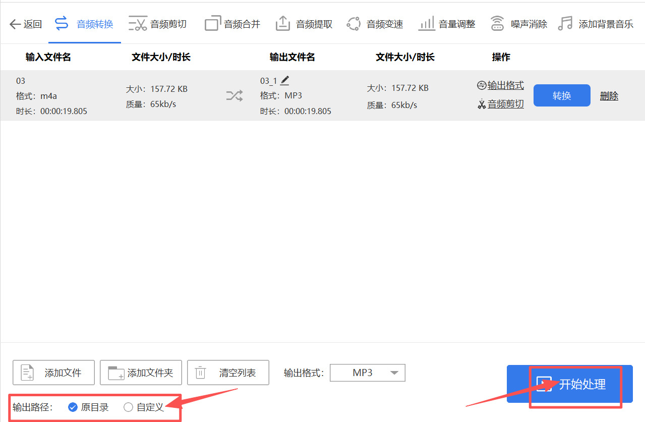The image size is (645, 422).
Task: Open the 音频剪切 audio trimming tool
Action: click(157, 23)
